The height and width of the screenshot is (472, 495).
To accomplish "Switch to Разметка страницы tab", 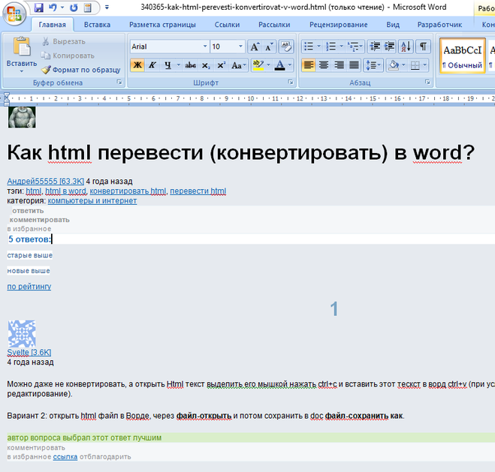I will [162, 25].
